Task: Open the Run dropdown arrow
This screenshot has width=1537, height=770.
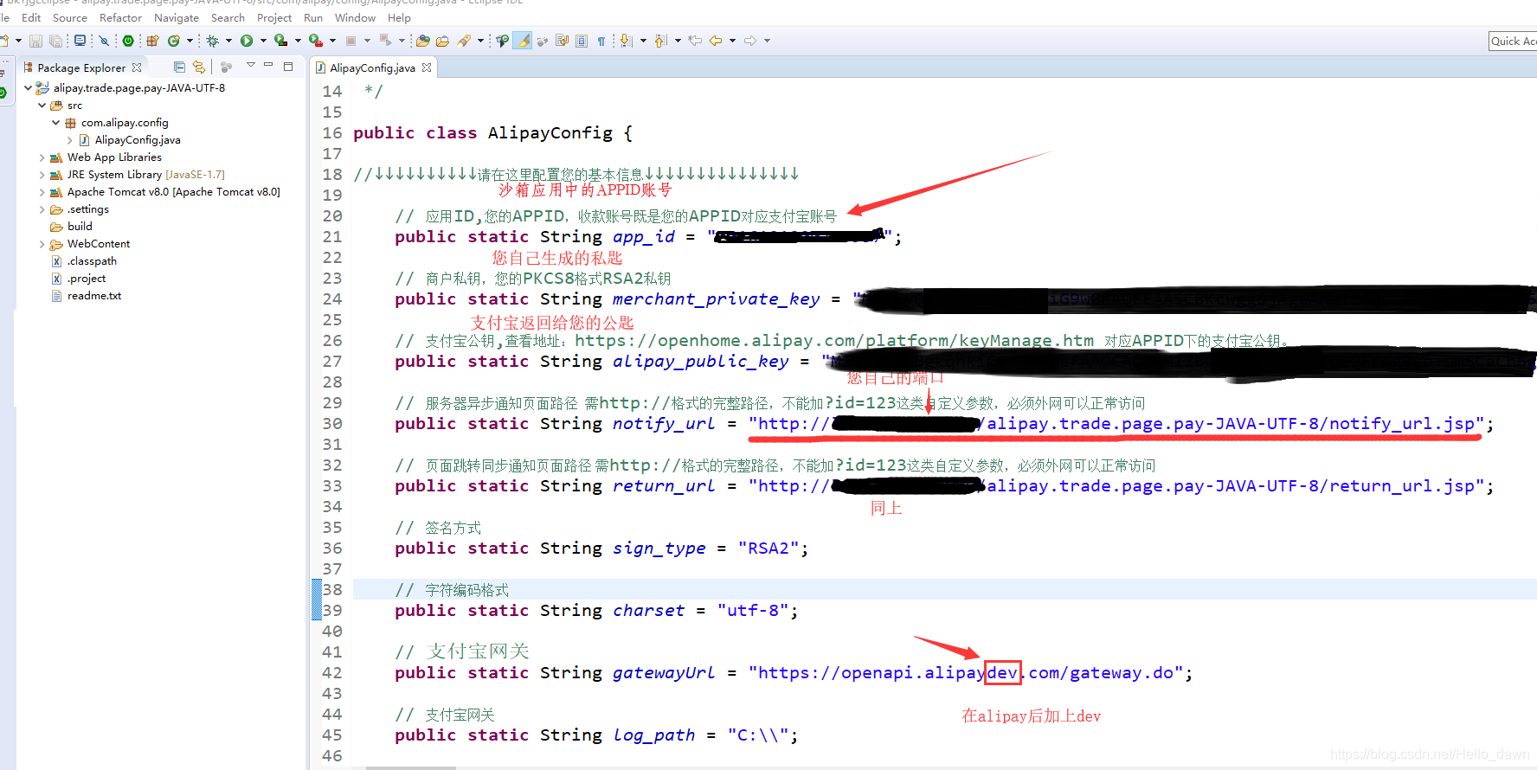Action: (263, 41)
